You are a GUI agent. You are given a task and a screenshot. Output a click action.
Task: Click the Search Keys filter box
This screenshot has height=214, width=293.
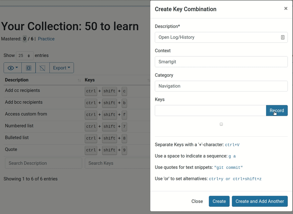(x=118, y=163)
